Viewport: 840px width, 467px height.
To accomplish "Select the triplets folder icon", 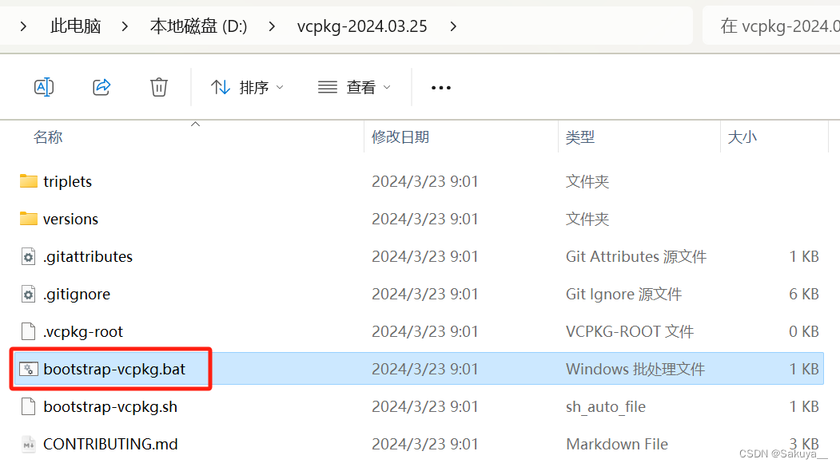I will [x=29, y=180].
